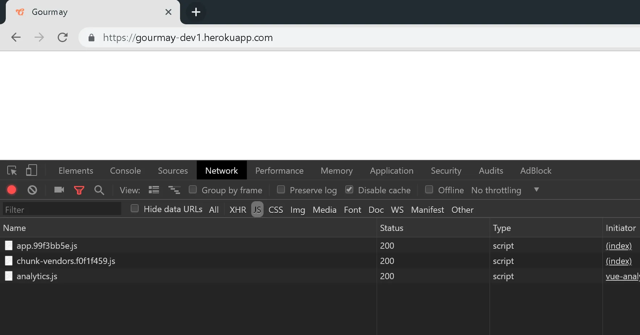Open the Sources panel tab
Screen dimensions: 640x335
click(173, 170)
